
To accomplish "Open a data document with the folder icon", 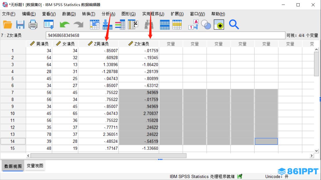I will pos(8,25).
